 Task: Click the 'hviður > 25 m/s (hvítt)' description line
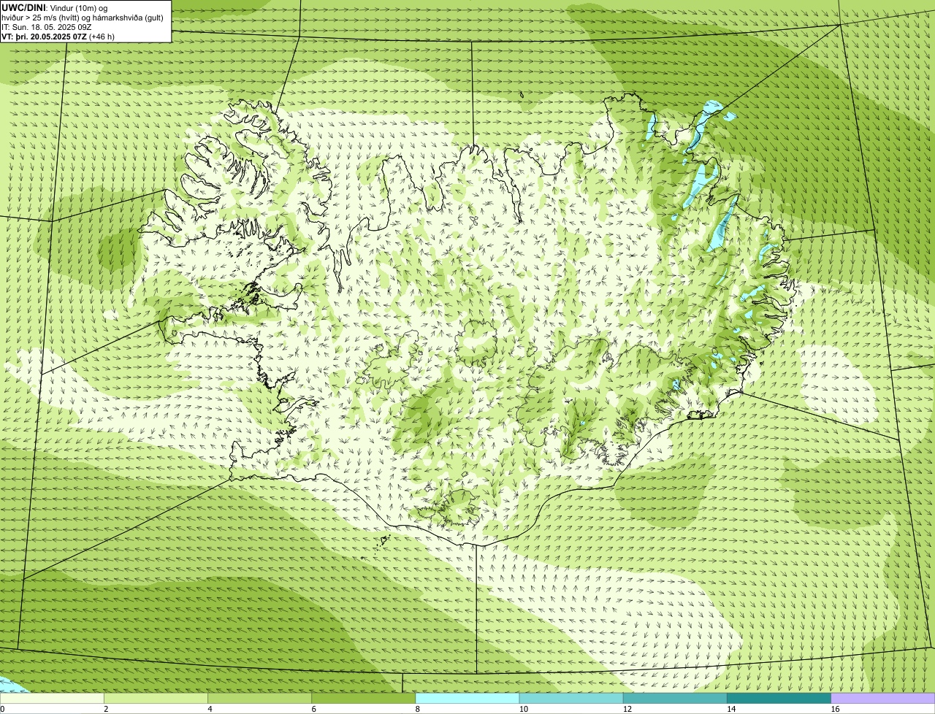click(x=82, y=17)
